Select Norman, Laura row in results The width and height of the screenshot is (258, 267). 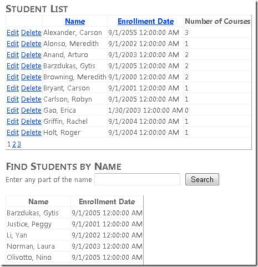click(74, 246)
